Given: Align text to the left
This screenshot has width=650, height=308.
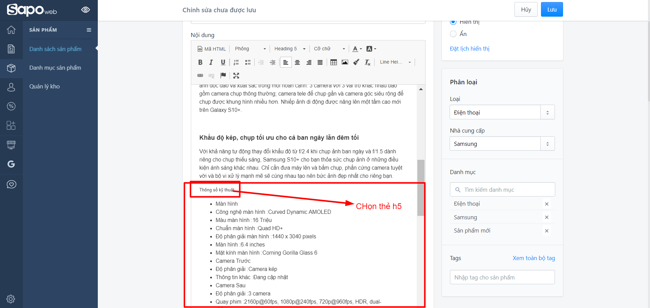Looking at the screenshot, I should [286, 62].
